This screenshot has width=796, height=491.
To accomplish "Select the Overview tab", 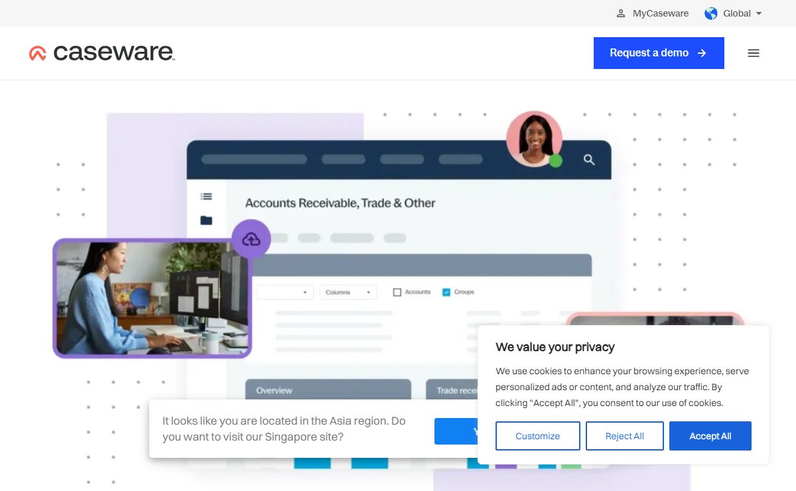I will click(275, 390).
